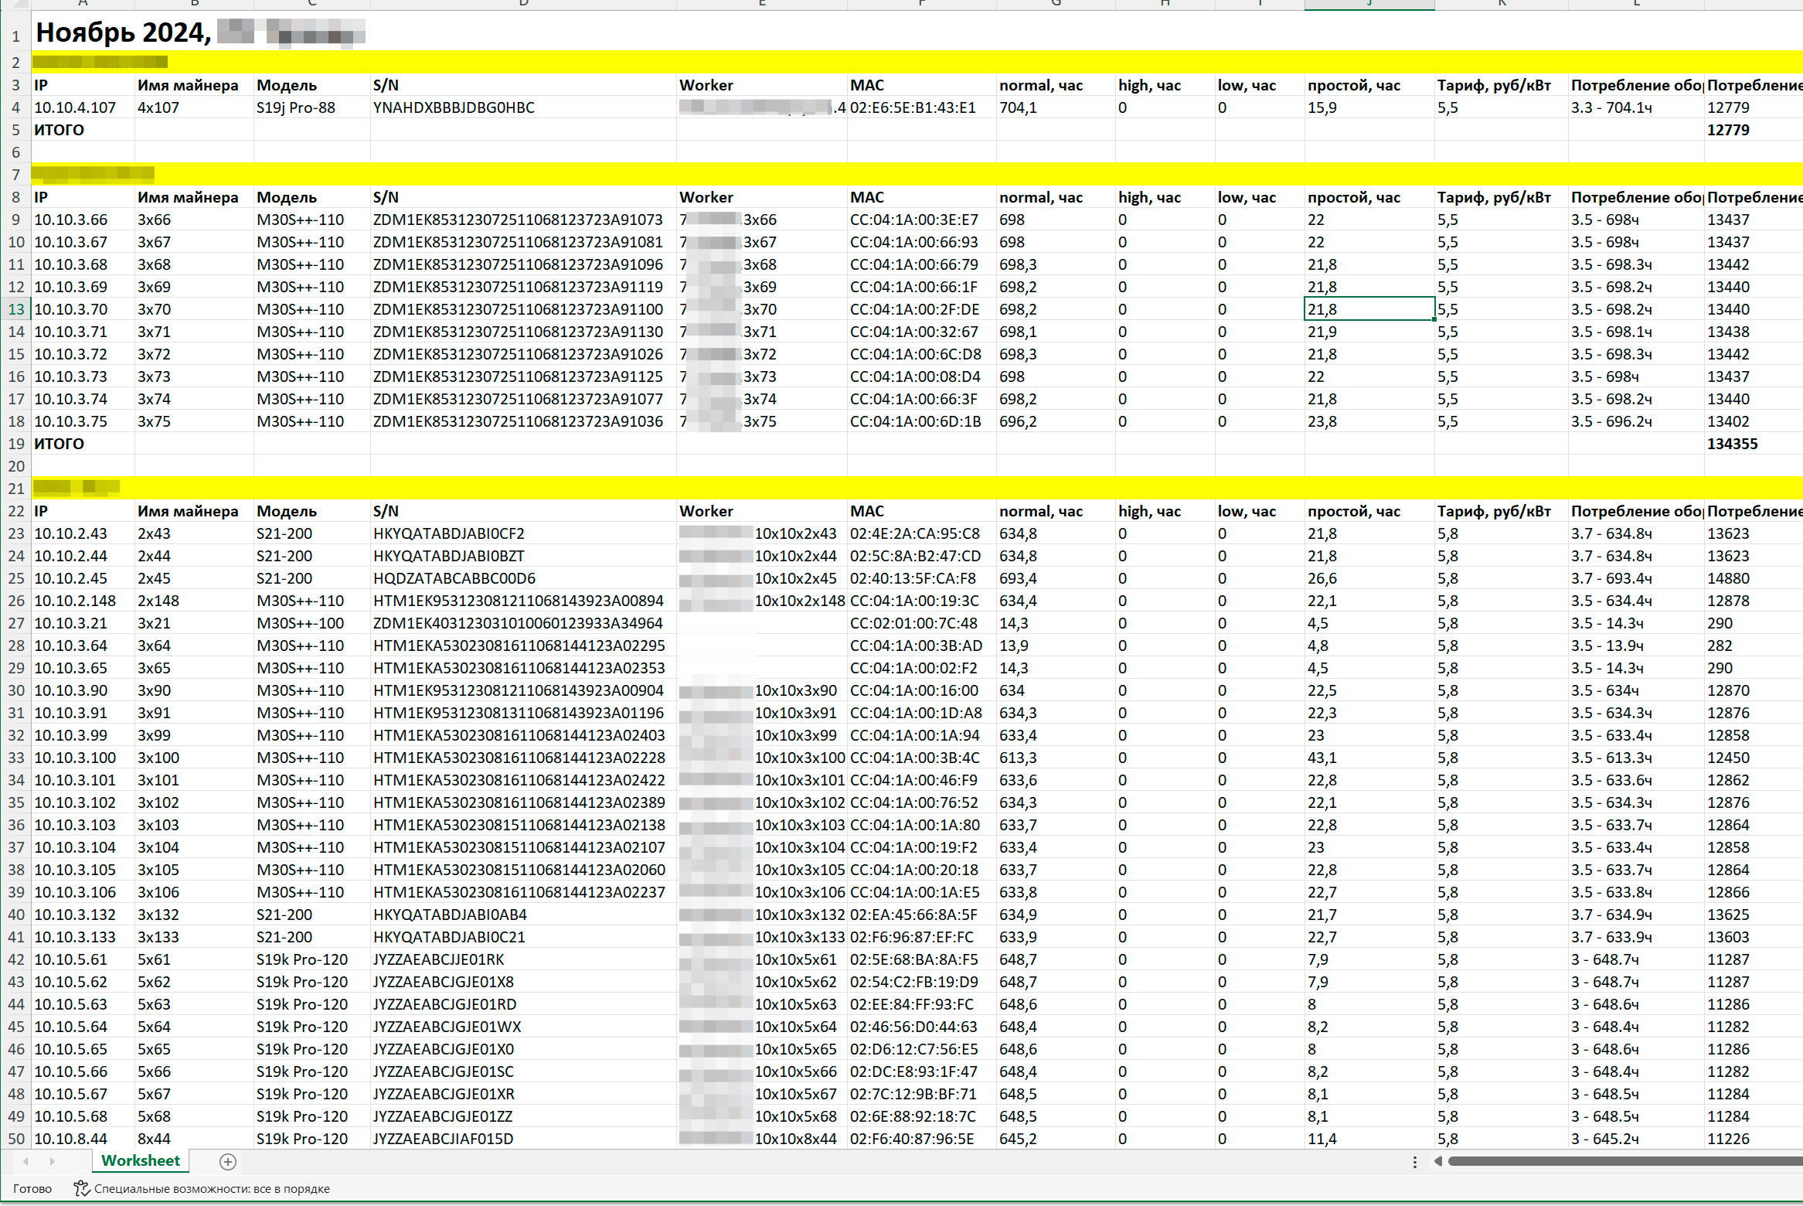Select normal hours value 696,2
The height and width of the screenshot is (1206, 1803).
[x=1056, y=421]
